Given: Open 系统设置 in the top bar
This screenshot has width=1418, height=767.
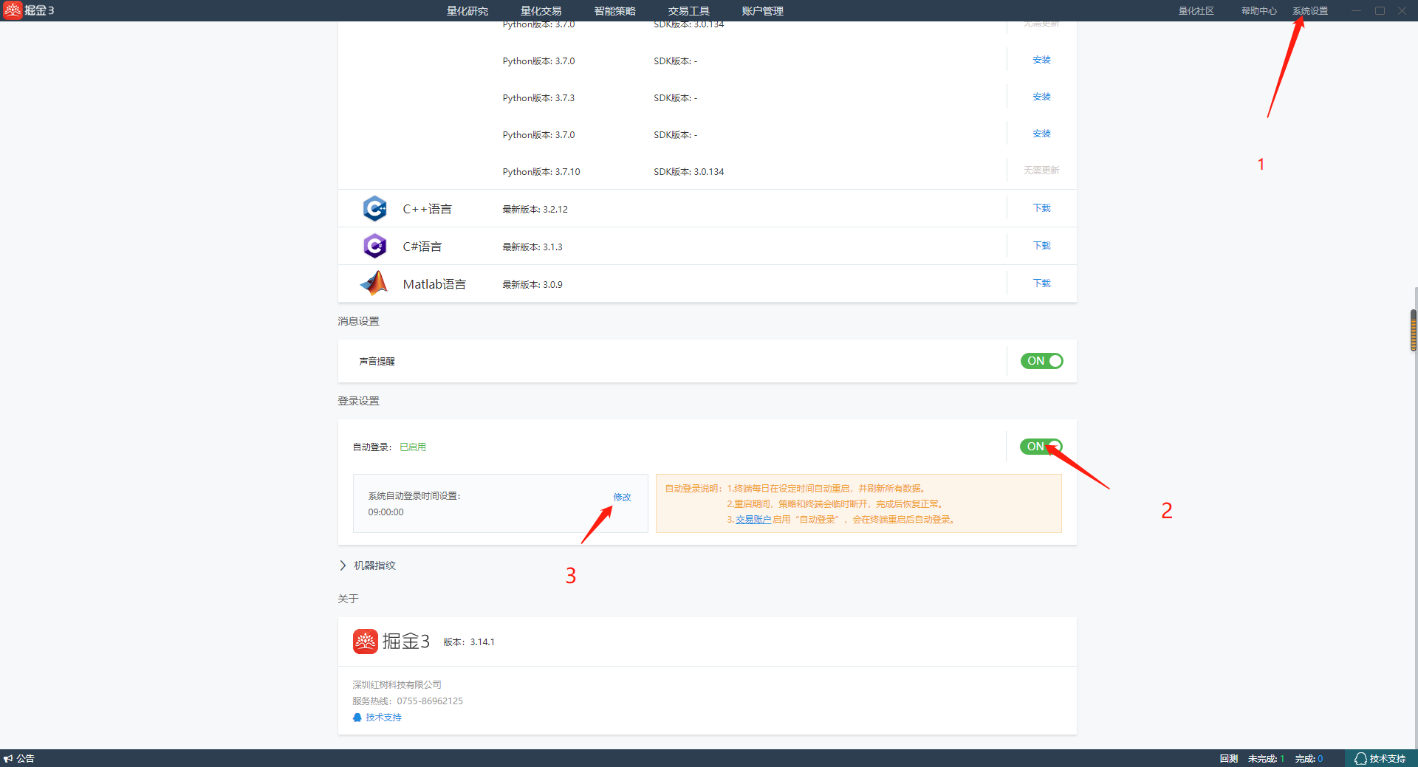Looking at the screenshot, I should click(x=1310, y=11).
